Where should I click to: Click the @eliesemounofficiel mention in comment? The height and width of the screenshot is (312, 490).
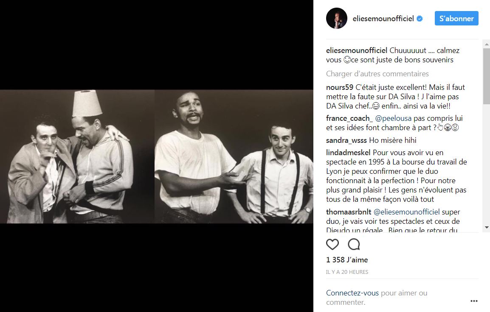point(406,212)
